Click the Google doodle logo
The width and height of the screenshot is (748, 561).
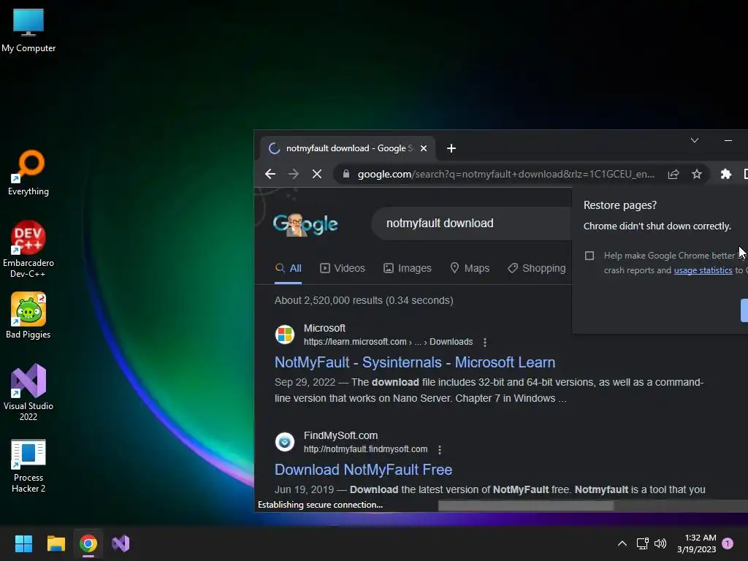[305, 224]
